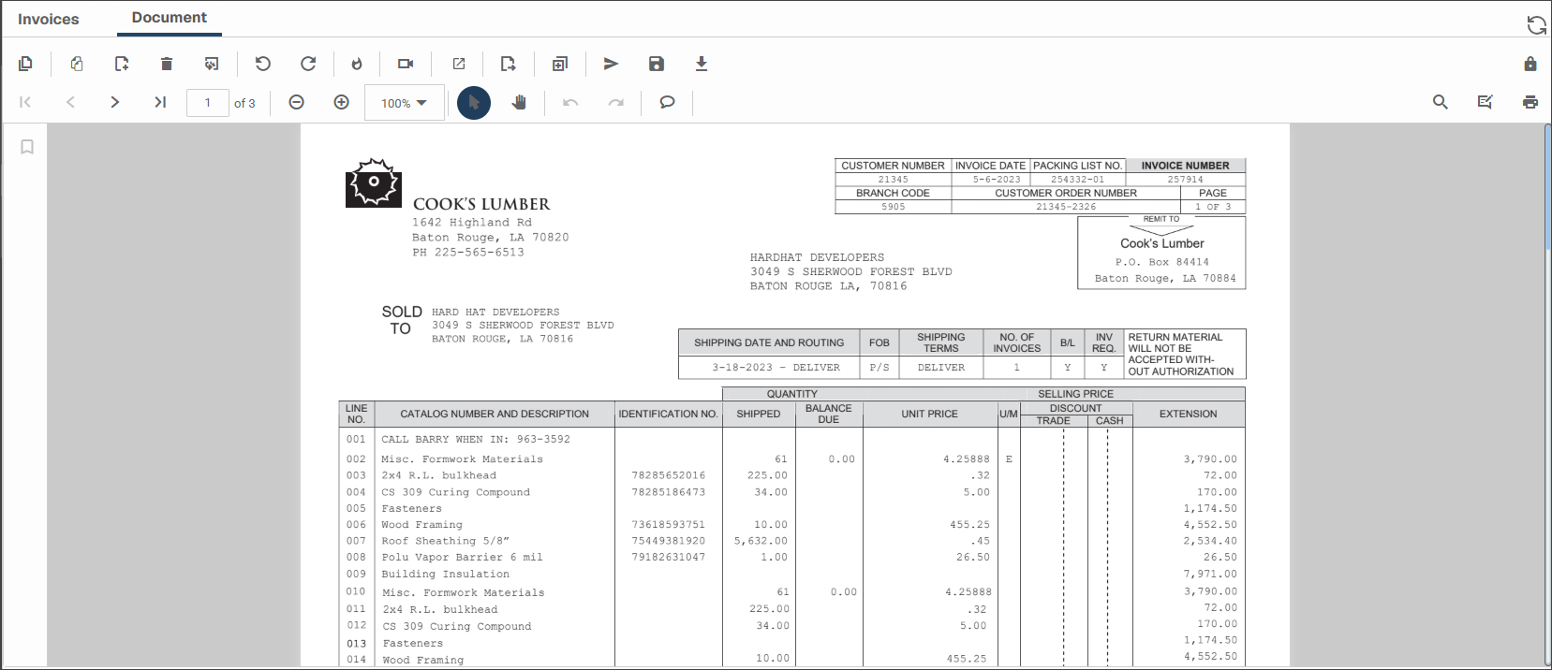Click the Building Insulation line item
The height and width of the screenshot is (670, 1552).
[x=446, y=575]
